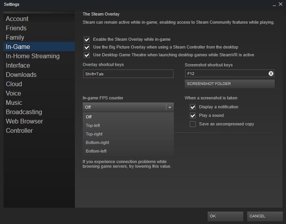Click the Settings window title

[x=12, y=4]
